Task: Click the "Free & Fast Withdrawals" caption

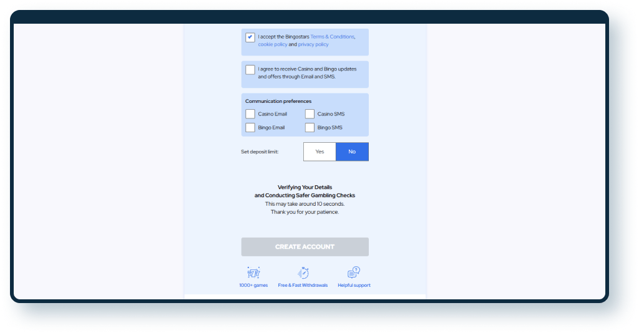Action: tap(303, 286)
